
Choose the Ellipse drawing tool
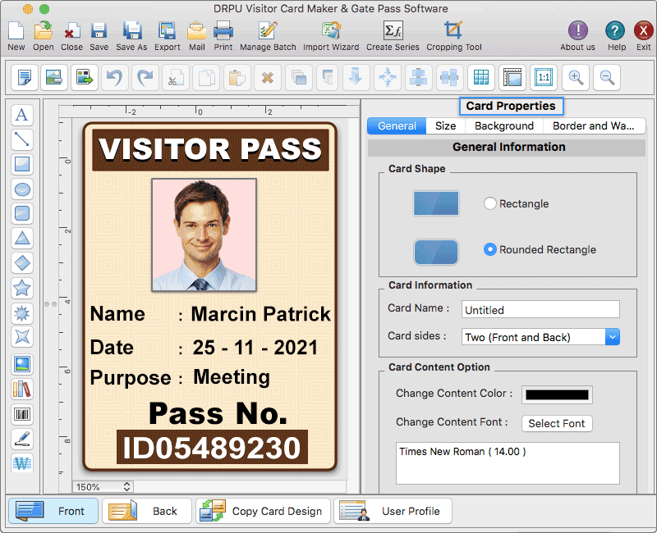[x=22, y=189]
